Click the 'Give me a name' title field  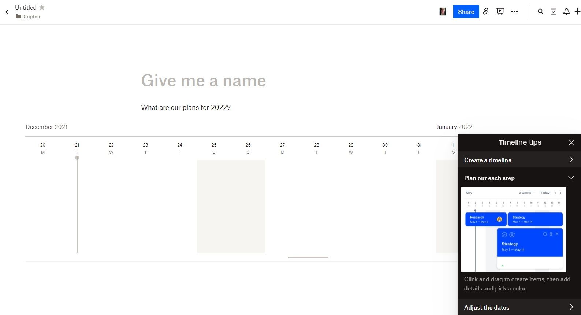coord(204,81)
